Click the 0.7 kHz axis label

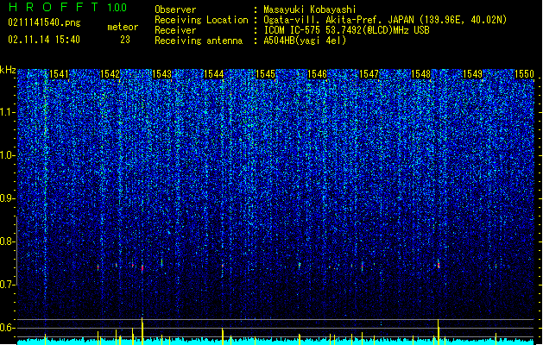(7, 285)
